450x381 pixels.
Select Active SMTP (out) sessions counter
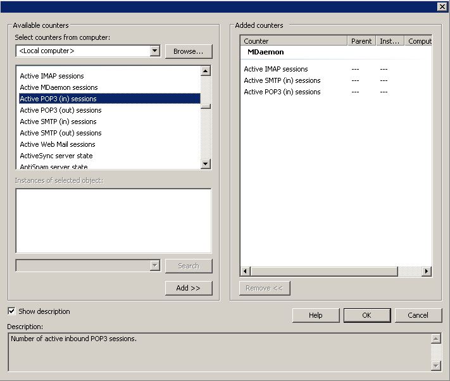[61, 133]
